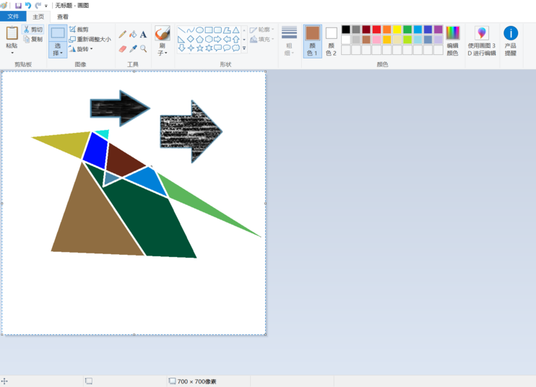Viewport: 536px width, 387px height.
Task: Pick the orange color swatch
Action: pos(387,30)
